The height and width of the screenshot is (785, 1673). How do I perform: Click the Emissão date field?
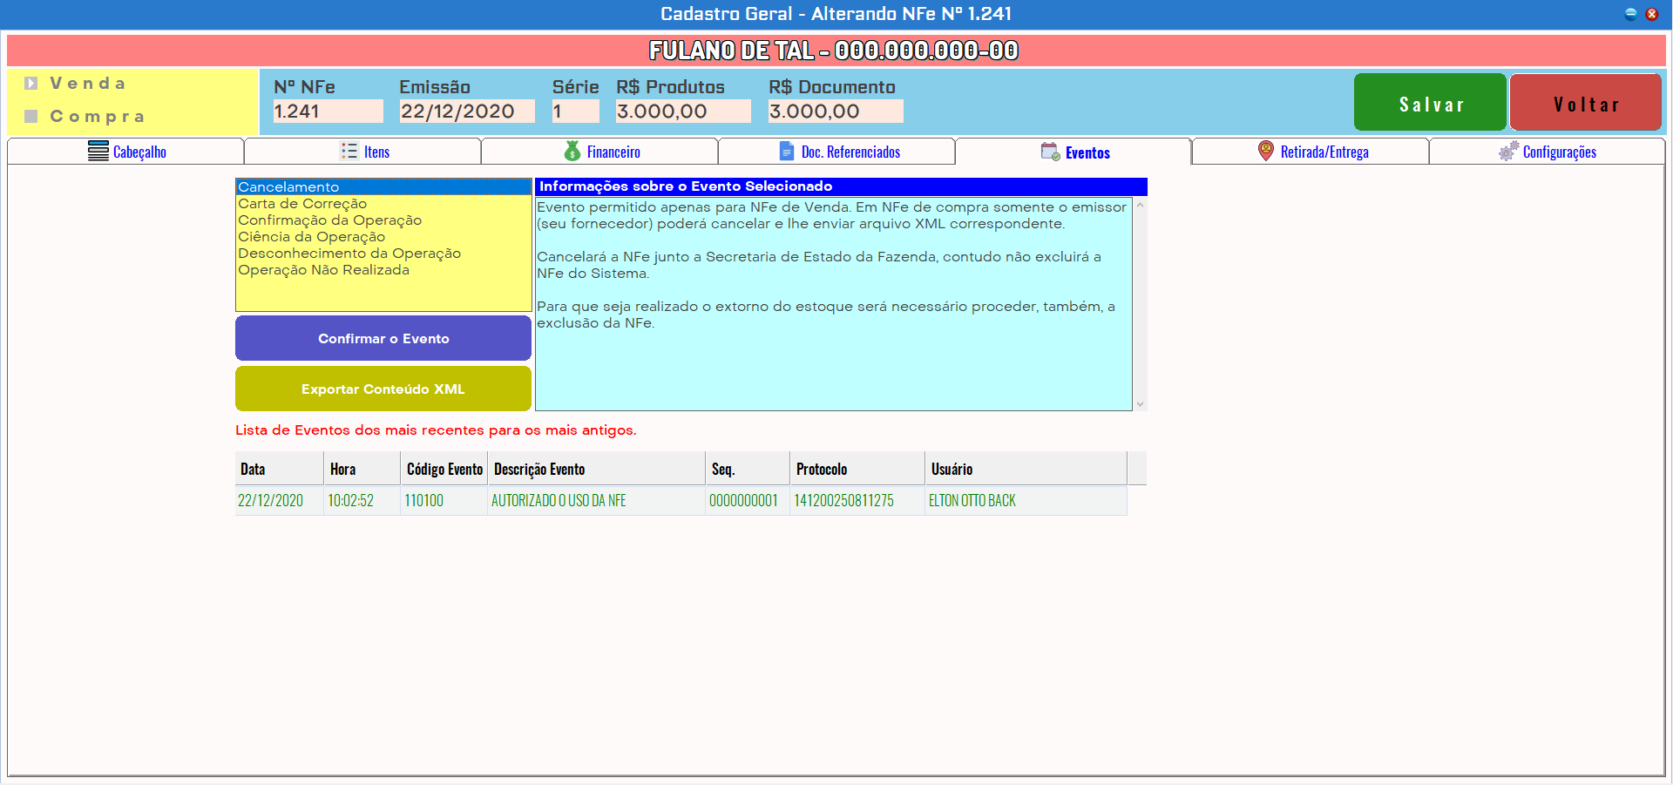pos(466,112)
